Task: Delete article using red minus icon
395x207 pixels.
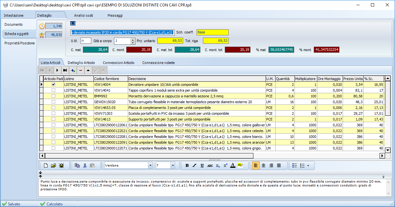Action: point(81,70)
